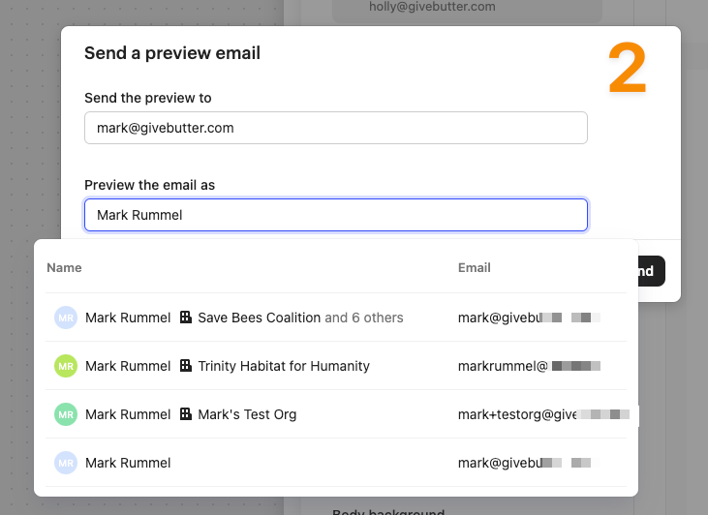Click the avatar on Mark's Test Org row
708x515 pixels.
click(x=65, y=414)
